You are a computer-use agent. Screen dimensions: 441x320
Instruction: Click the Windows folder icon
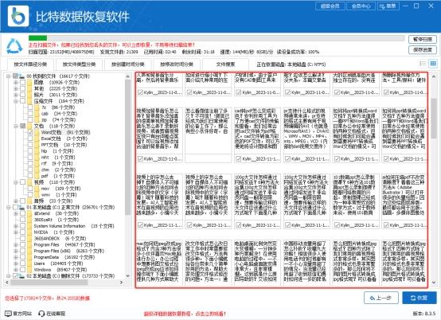[29, 270]
